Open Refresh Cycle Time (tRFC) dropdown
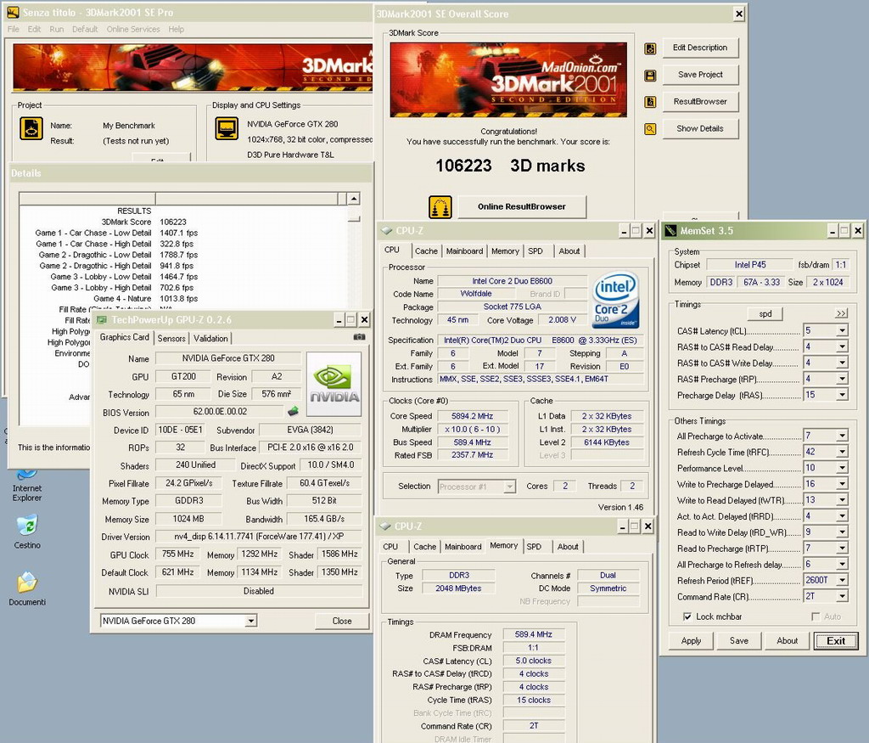 tap(842, 452)
